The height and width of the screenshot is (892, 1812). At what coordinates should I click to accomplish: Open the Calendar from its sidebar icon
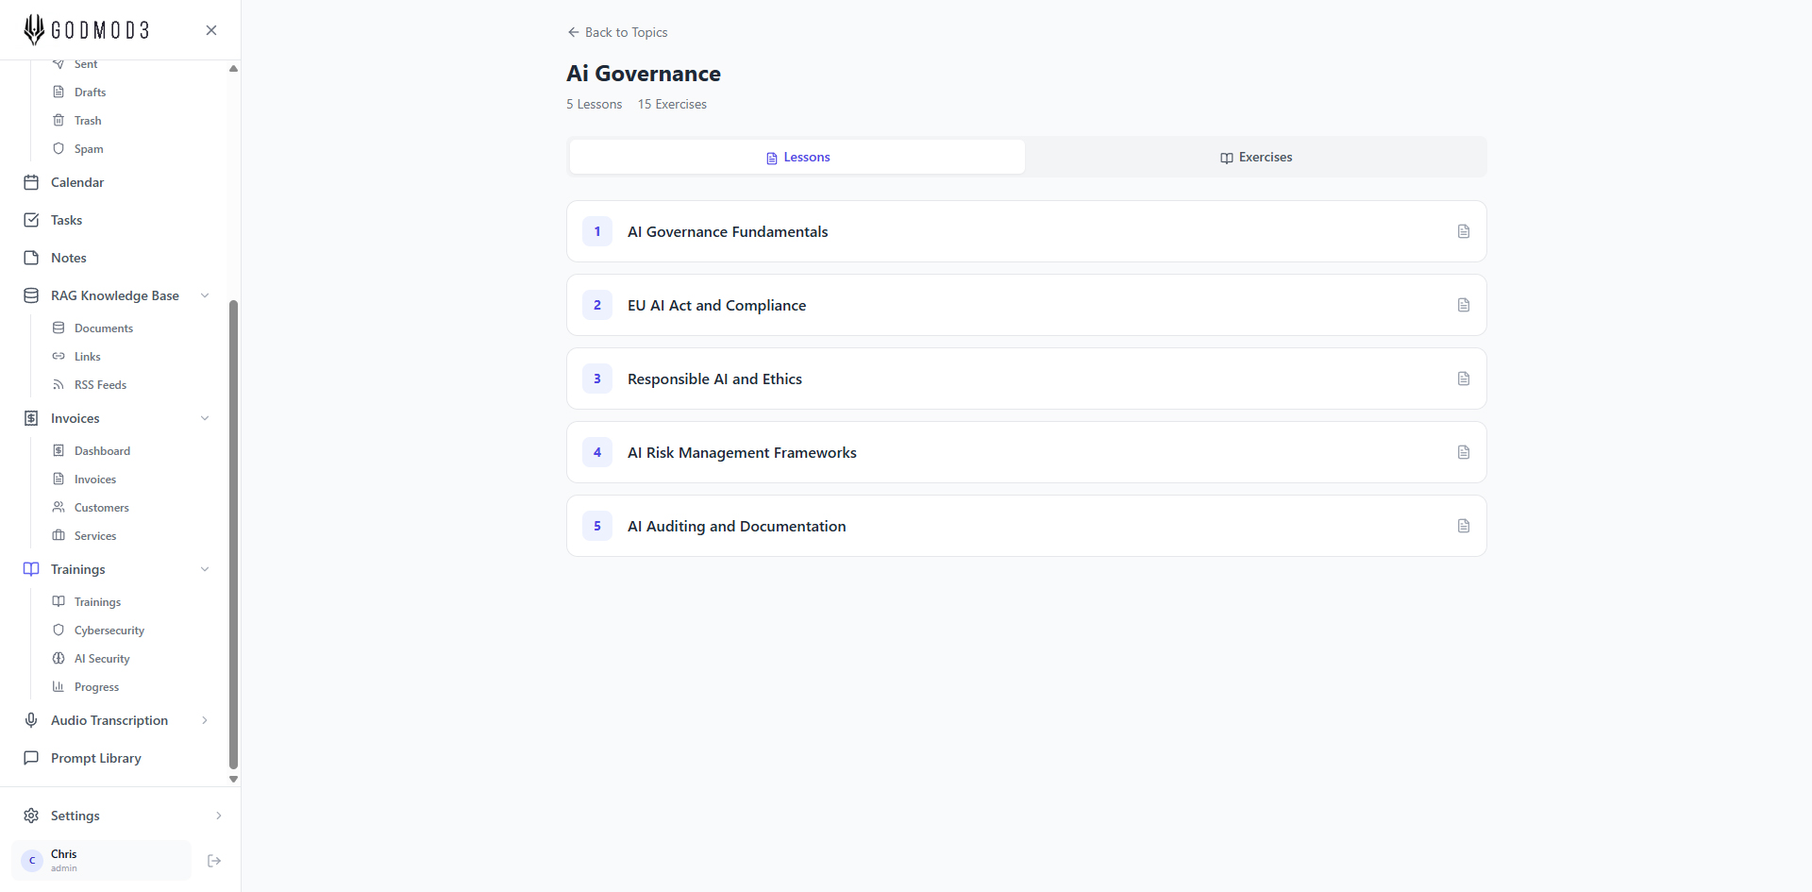click(31, 182)
